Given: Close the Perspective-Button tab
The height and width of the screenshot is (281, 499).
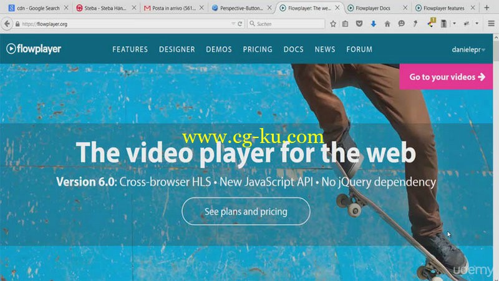Looking at the screenshot, I should pyautogui.click(x=269, y=7).
